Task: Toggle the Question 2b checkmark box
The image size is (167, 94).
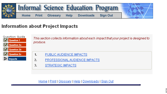Action: (5, 49)
